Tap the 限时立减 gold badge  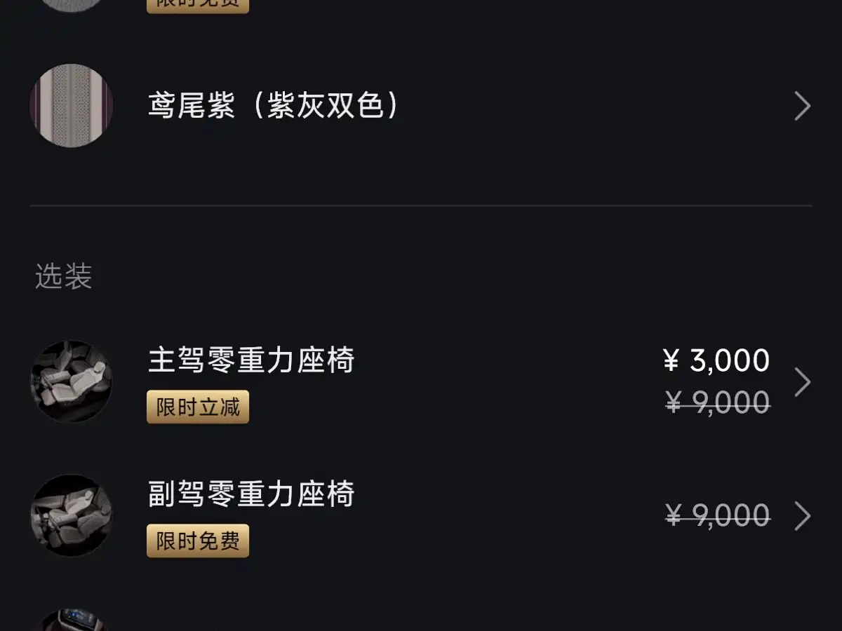click(x=198, y=407)
